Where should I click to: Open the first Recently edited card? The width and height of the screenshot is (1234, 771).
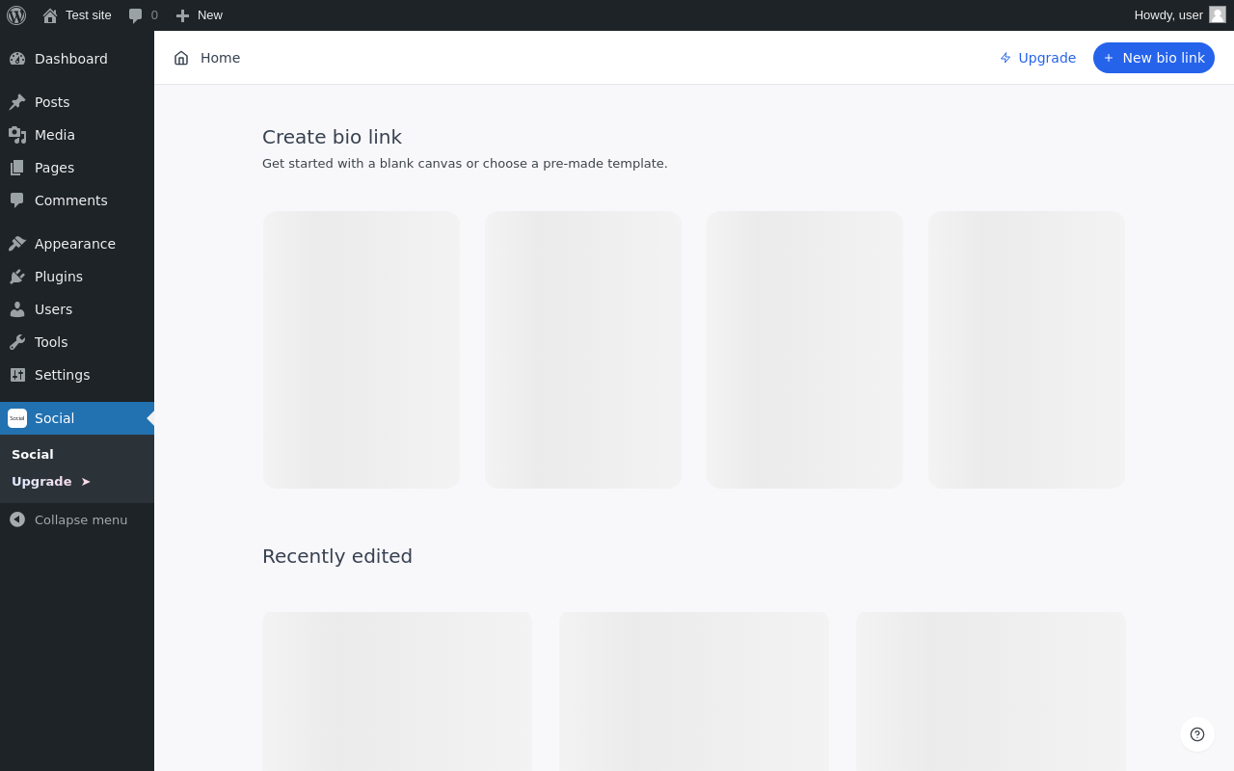point(397,691)
